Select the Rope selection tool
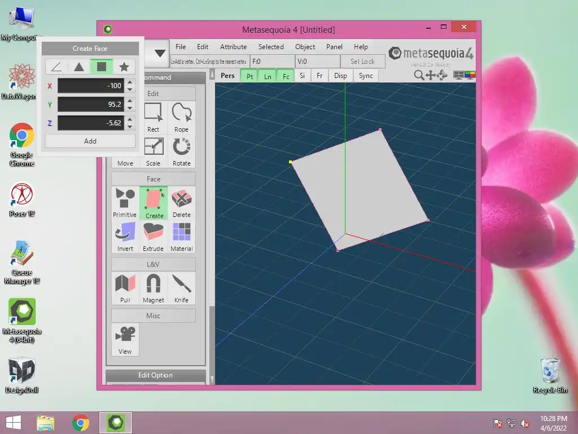The width and height of the screenshot is (578, 434). (x=181, y=118)
